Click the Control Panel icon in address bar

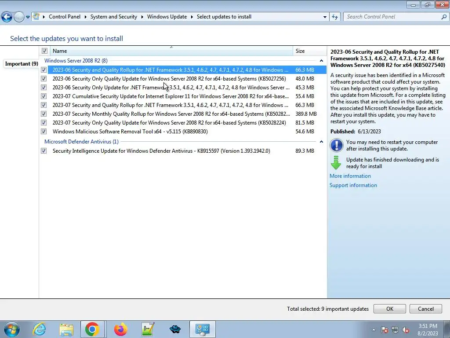[36, 17]
